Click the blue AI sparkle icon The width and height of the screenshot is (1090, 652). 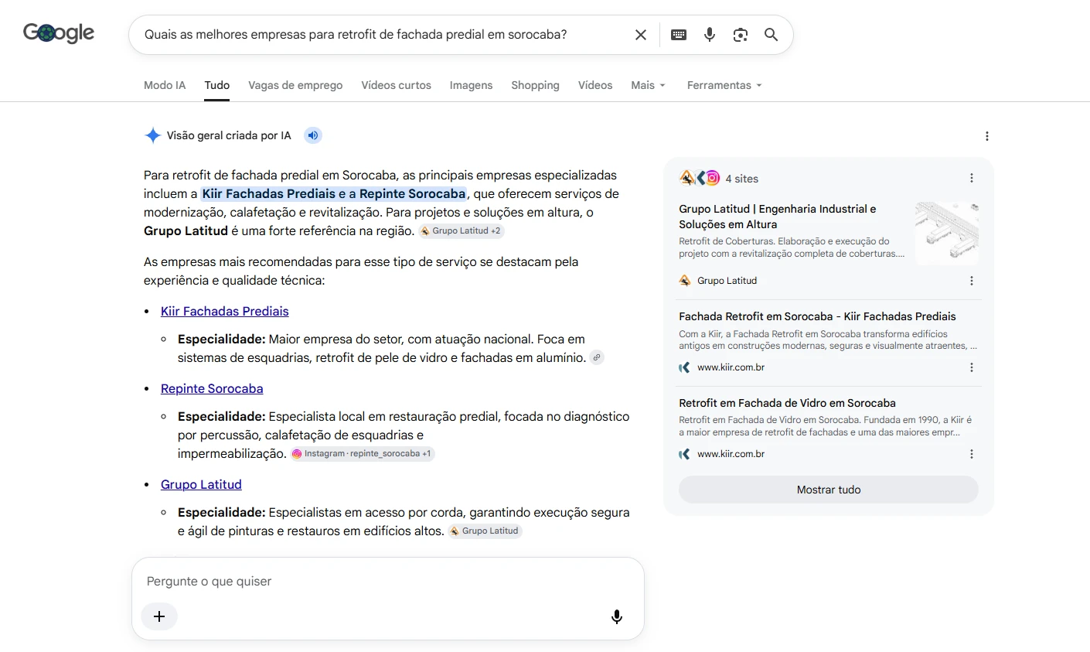coord(152,135)
